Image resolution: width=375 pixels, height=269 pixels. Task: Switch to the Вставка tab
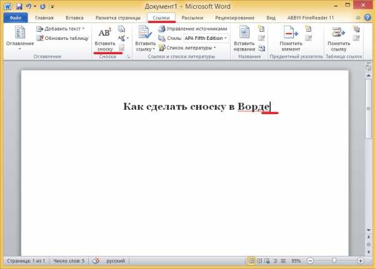74,17
